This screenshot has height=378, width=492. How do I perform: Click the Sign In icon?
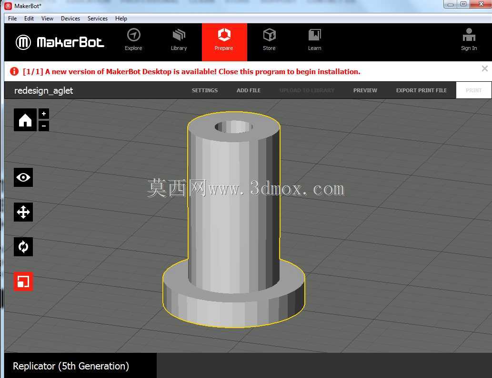(469, 40)
